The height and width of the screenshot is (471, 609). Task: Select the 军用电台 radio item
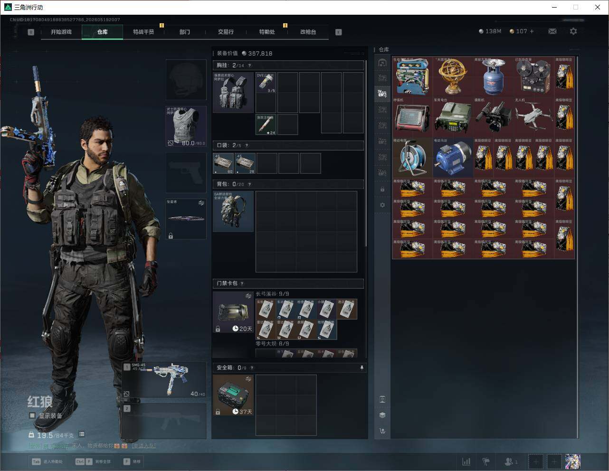453,117
